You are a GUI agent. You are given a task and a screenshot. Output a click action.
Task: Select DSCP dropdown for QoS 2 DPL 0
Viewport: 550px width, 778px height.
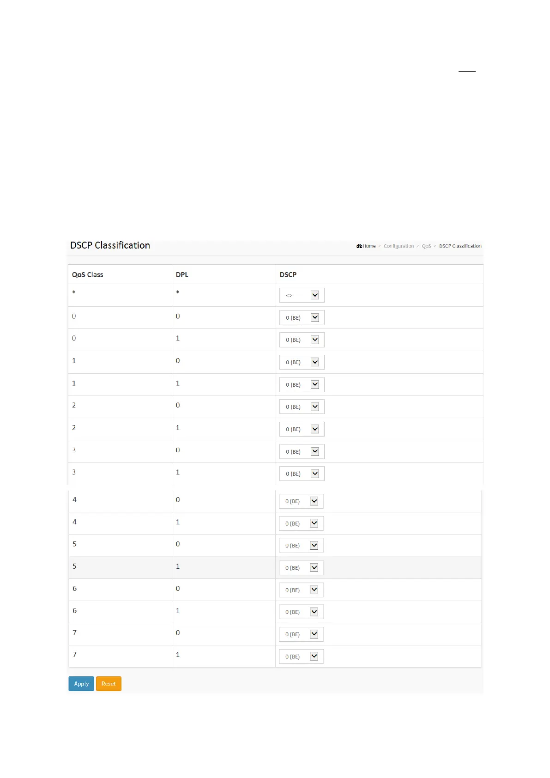pyautogui.click(x=302, y=407)
